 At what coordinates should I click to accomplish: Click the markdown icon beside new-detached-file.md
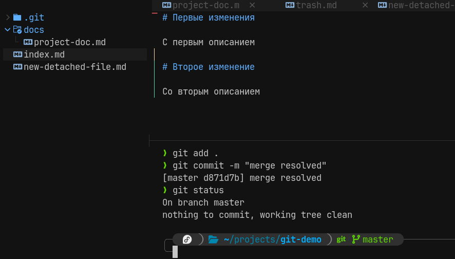click(x=17, y=67)
